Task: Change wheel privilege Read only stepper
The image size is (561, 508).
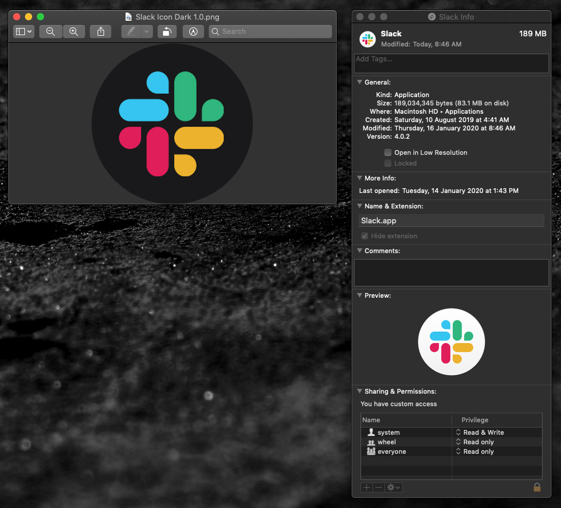Action: tap(458, 442)
